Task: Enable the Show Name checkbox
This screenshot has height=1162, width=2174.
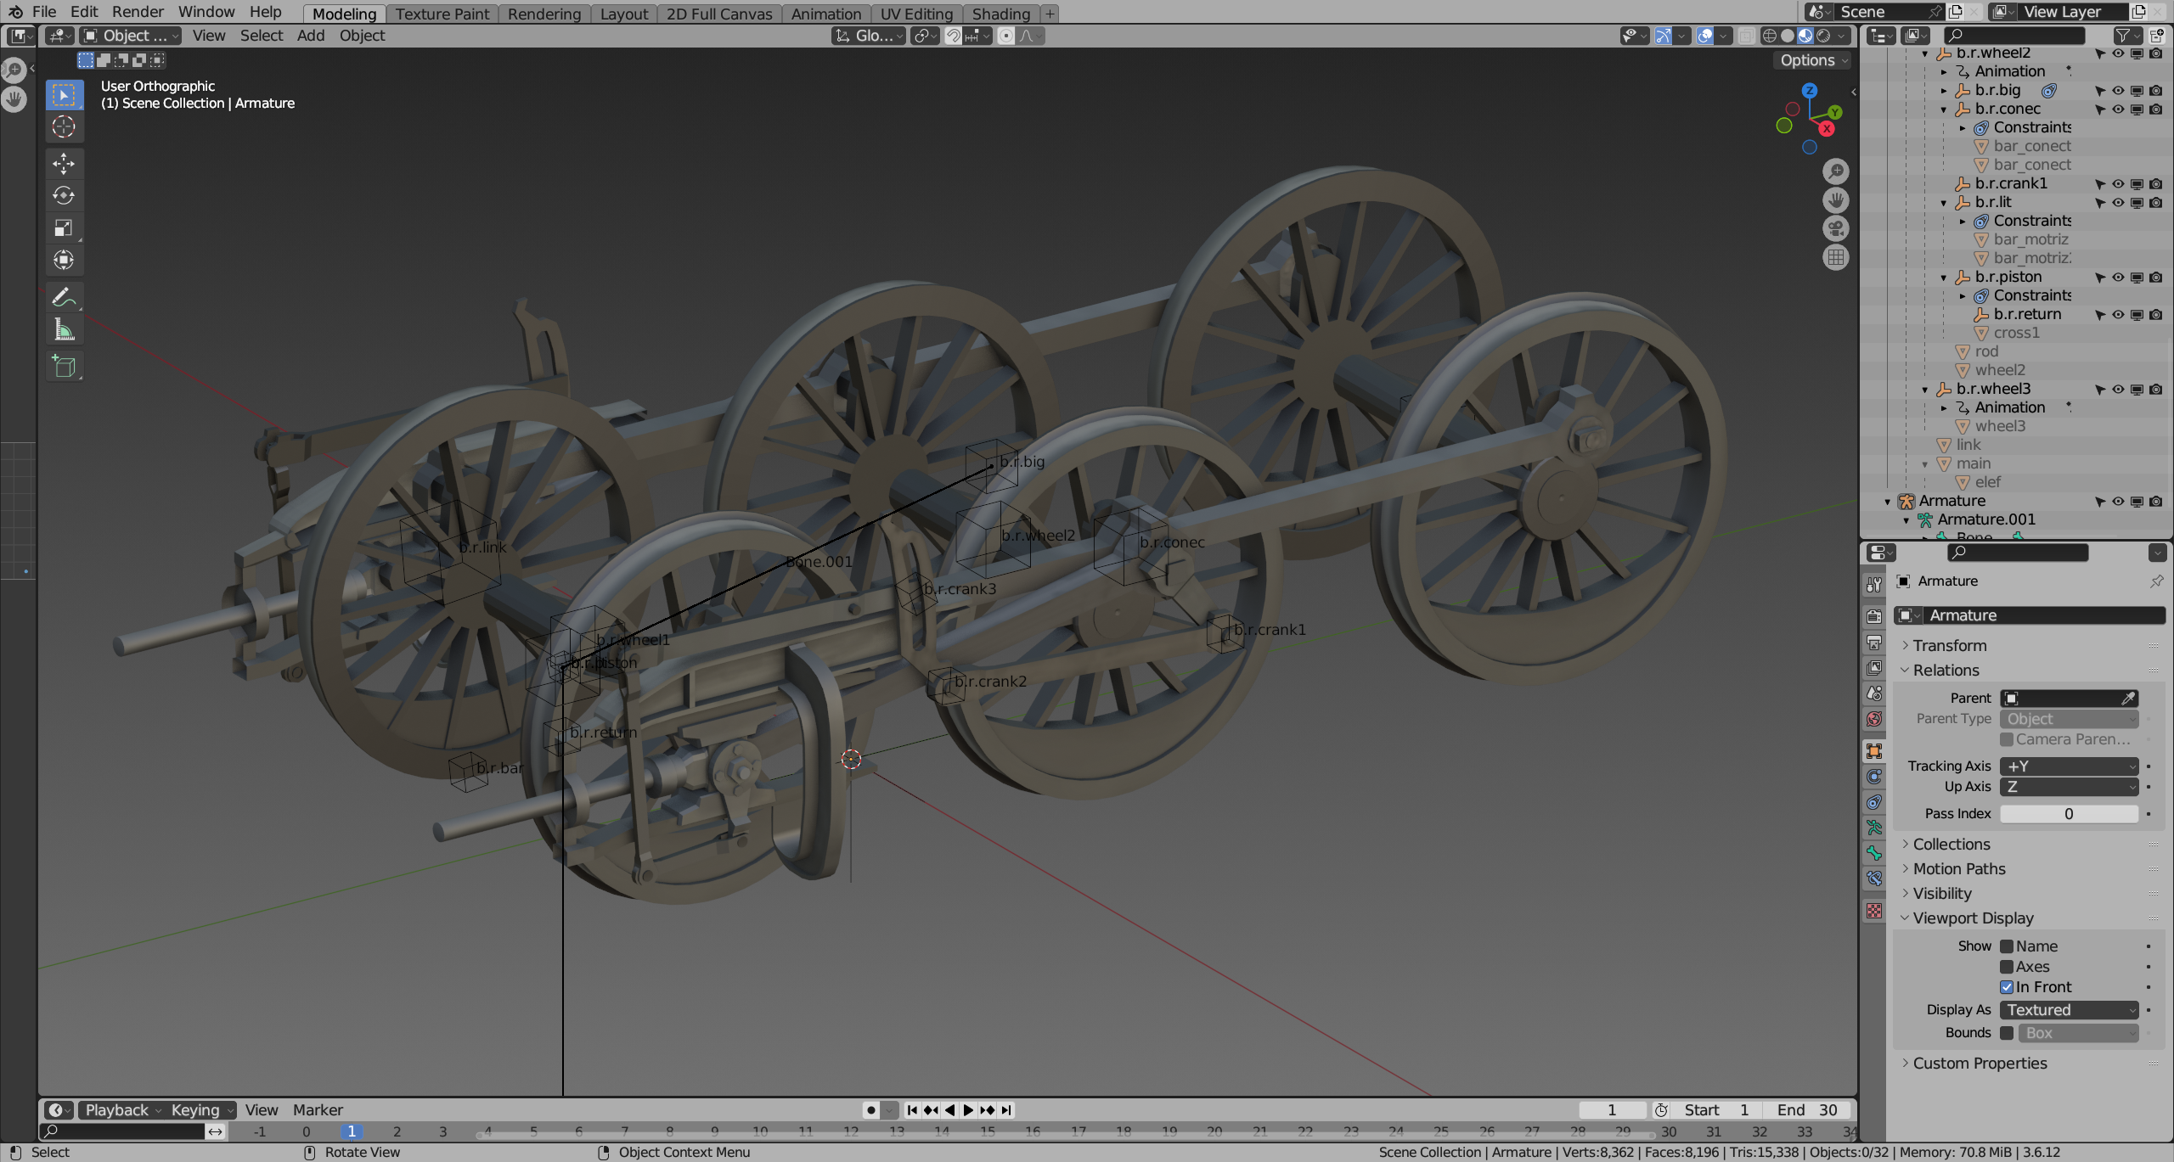Action: click(x=2007, y=946)
